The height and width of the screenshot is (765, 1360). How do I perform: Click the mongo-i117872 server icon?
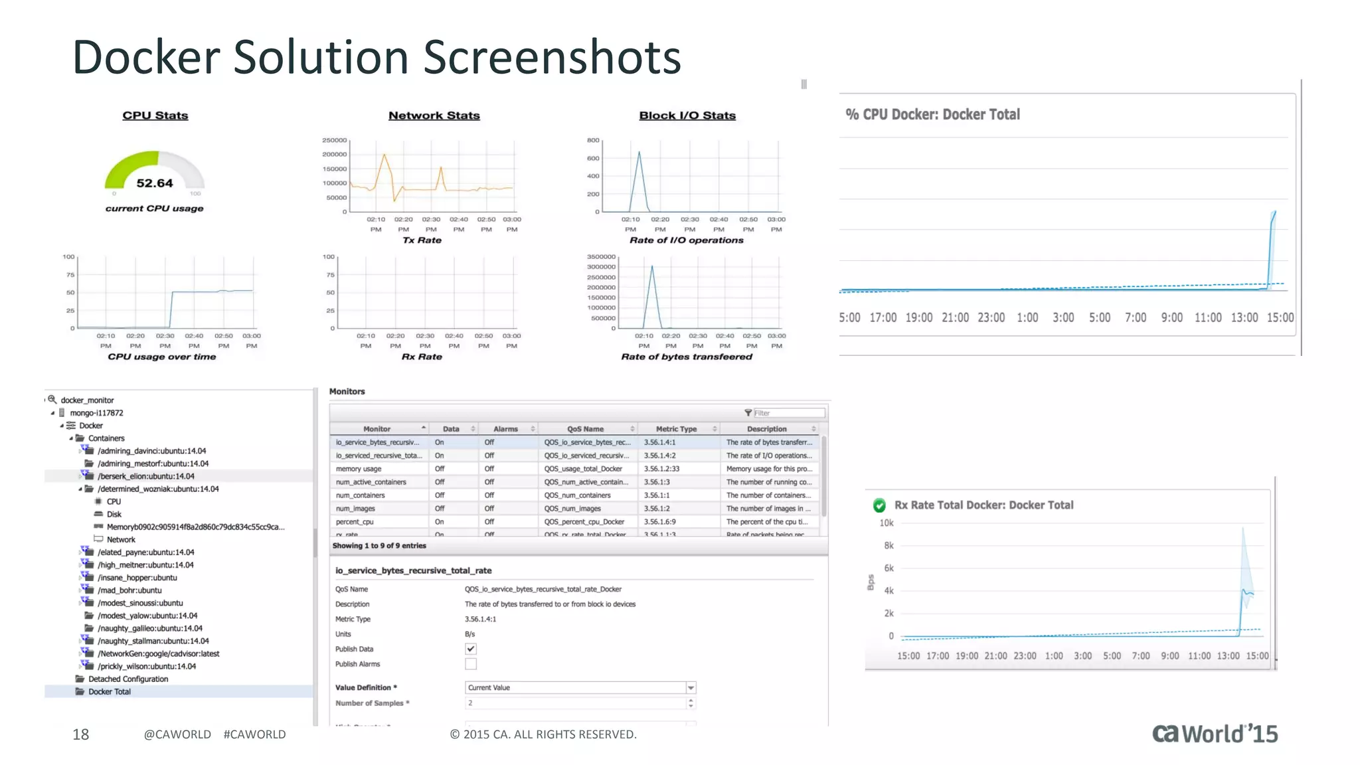(x=62, y=412)
